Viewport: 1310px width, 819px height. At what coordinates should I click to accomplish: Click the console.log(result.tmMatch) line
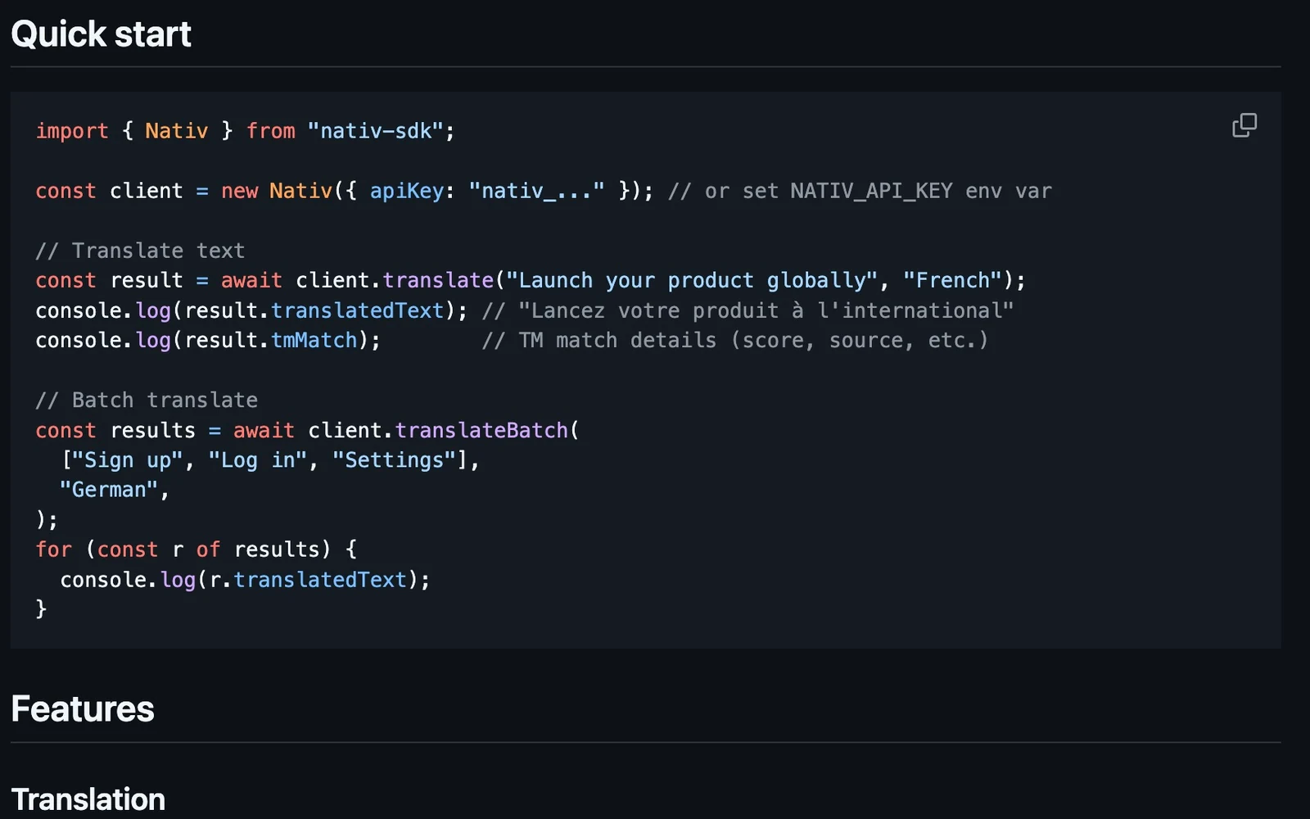[x=512, y=341]
